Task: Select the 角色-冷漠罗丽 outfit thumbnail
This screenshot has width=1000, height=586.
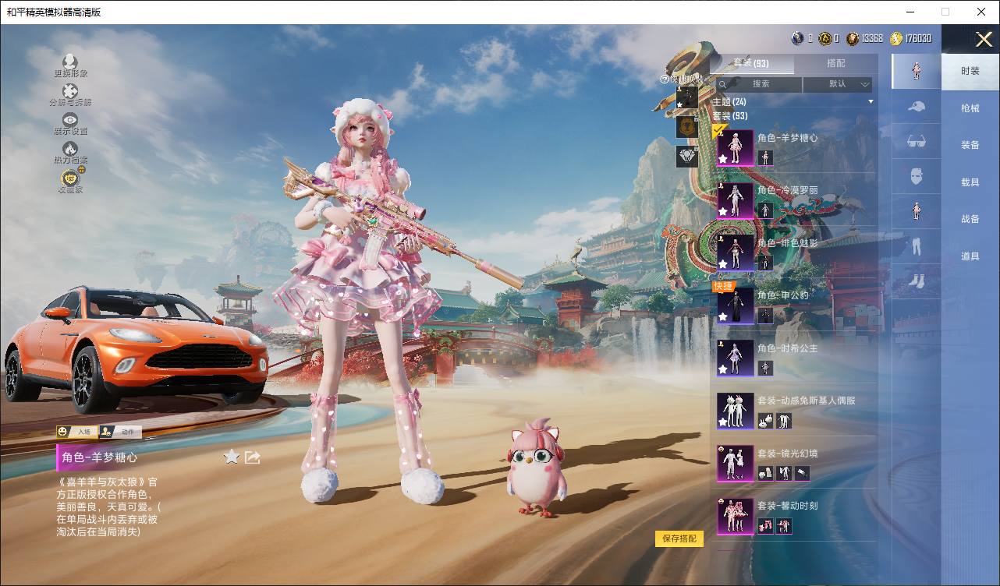Action: tap(735, 200)
